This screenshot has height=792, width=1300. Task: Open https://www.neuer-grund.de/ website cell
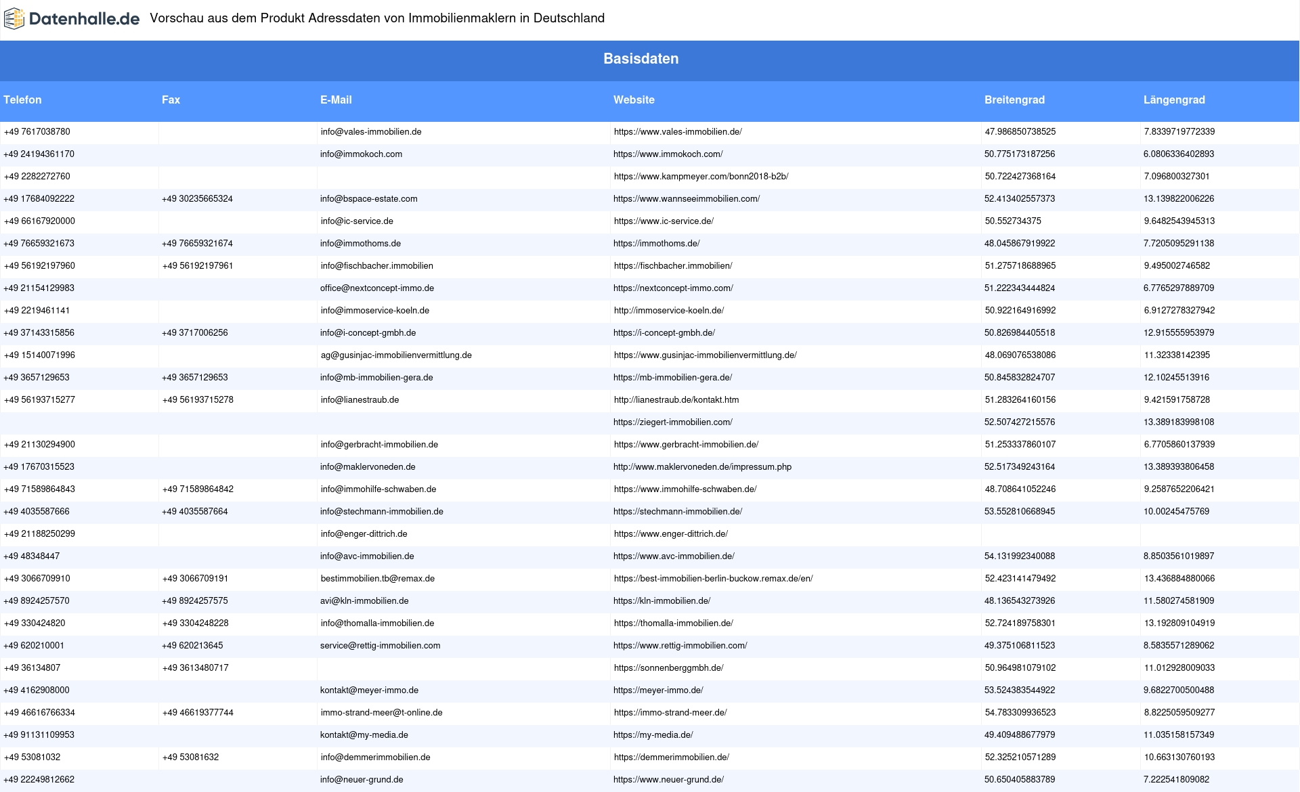click(x=668, y=780)
